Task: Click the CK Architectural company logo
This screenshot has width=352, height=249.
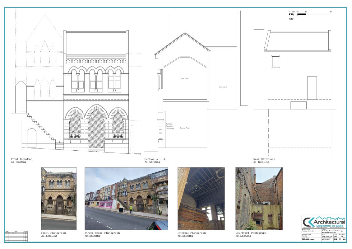Action: point(324,222)
